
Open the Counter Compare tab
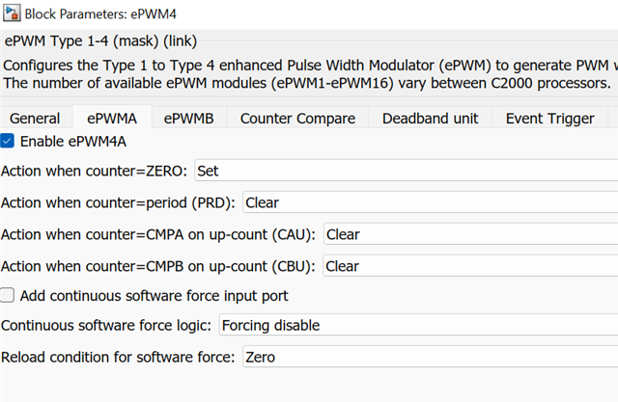point(297,119)
